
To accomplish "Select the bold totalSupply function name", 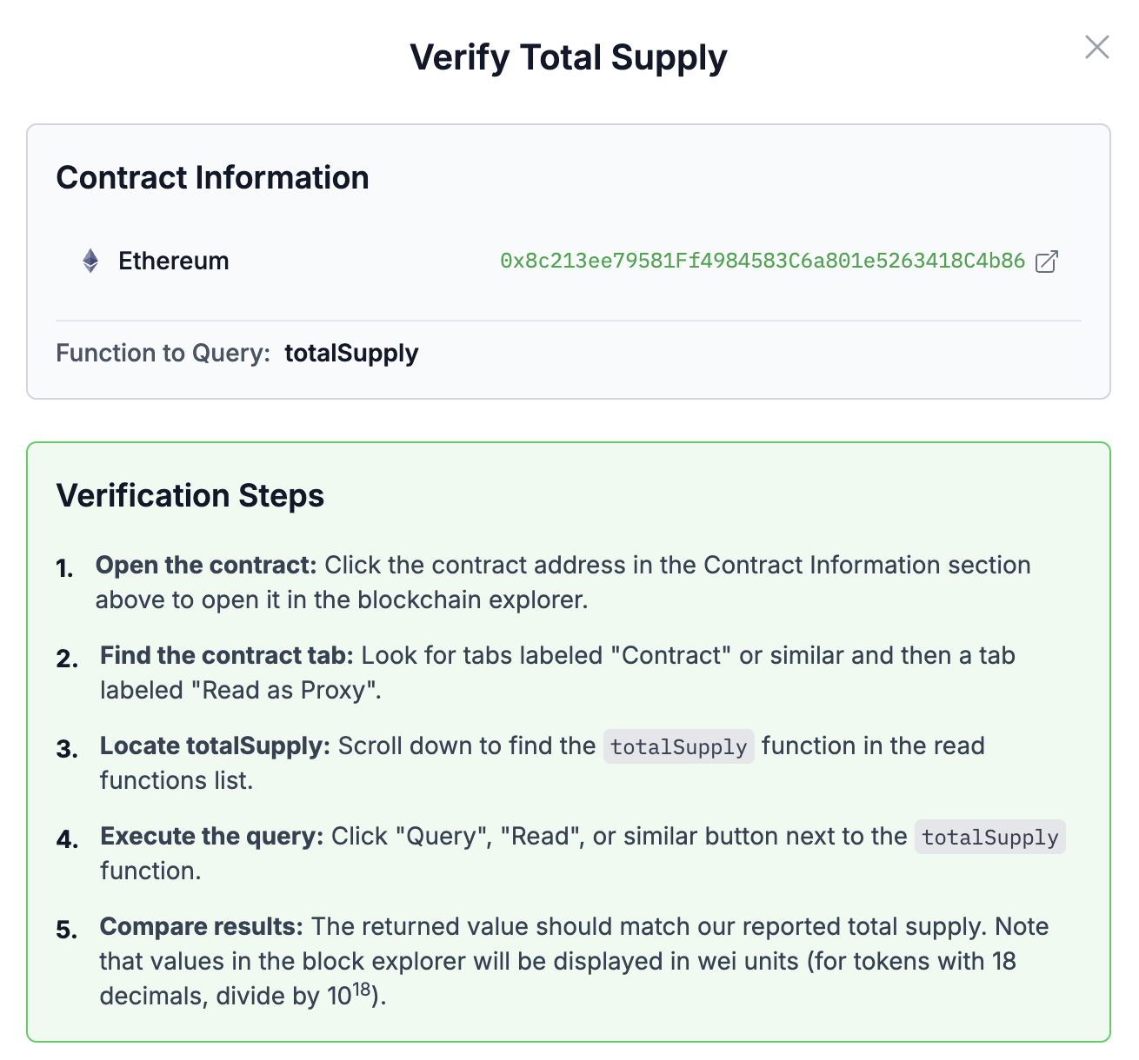I will pyautogui.click(x=351, y=353).
